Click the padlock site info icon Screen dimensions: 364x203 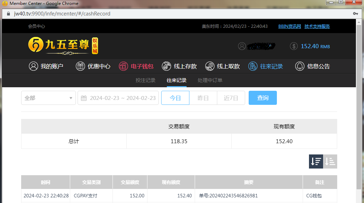pyautogui.click(x=8, y=14)
